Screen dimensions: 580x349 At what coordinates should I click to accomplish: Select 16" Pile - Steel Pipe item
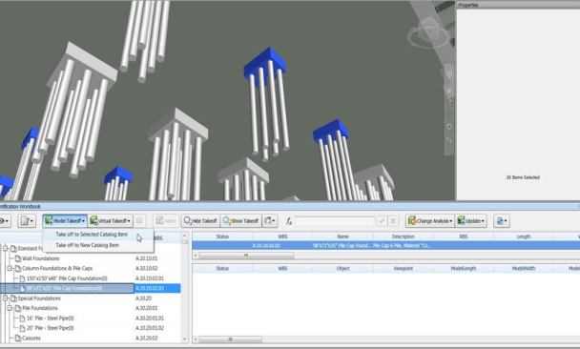(51, 318)
